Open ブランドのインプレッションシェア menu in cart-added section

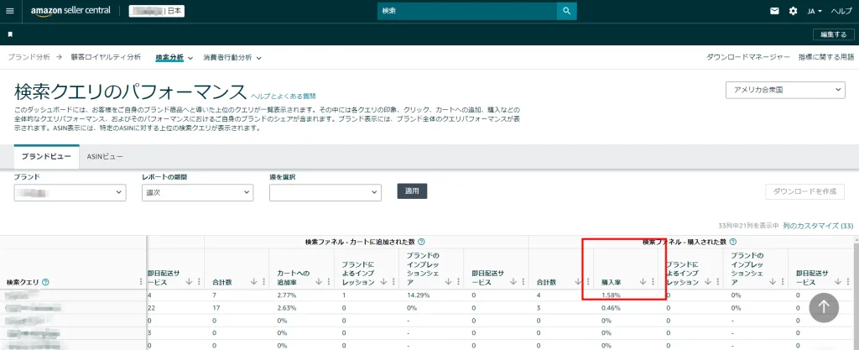(459, 281)
